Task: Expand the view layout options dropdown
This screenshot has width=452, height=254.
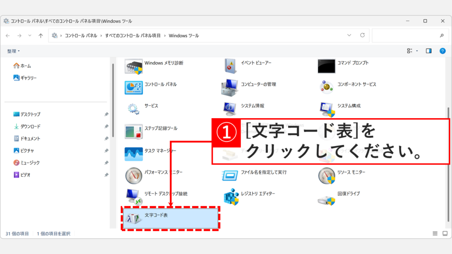Action: (411, 51)
